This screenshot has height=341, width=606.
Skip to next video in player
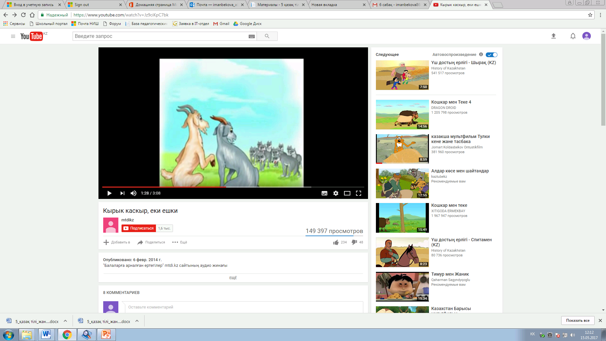tap(122, 193)
